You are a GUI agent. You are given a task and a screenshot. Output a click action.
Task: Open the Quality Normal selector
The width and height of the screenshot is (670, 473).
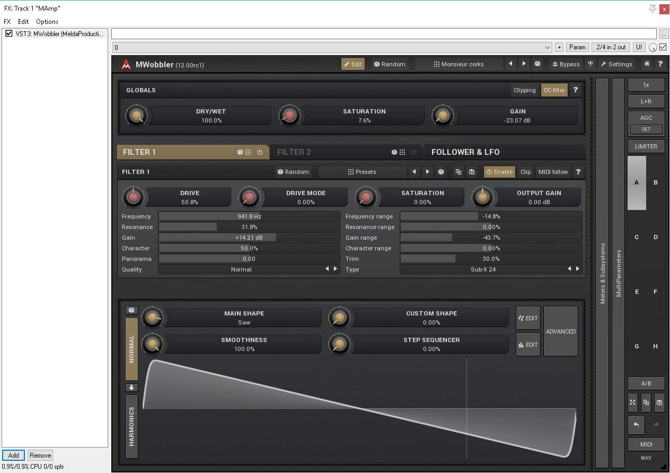(x=241, y=269)
